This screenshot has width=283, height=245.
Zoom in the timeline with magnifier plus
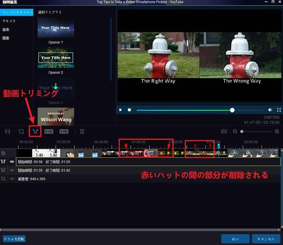click(277, 131)
